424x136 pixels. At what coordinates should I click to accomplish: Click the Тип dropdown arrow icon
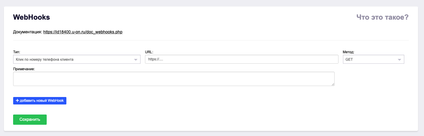(x=135, y=60)
